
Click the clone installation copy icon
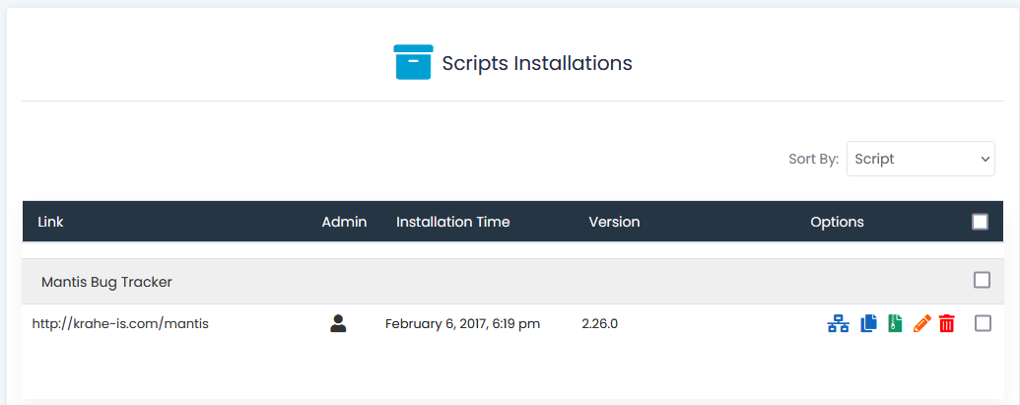pos(868,323)
